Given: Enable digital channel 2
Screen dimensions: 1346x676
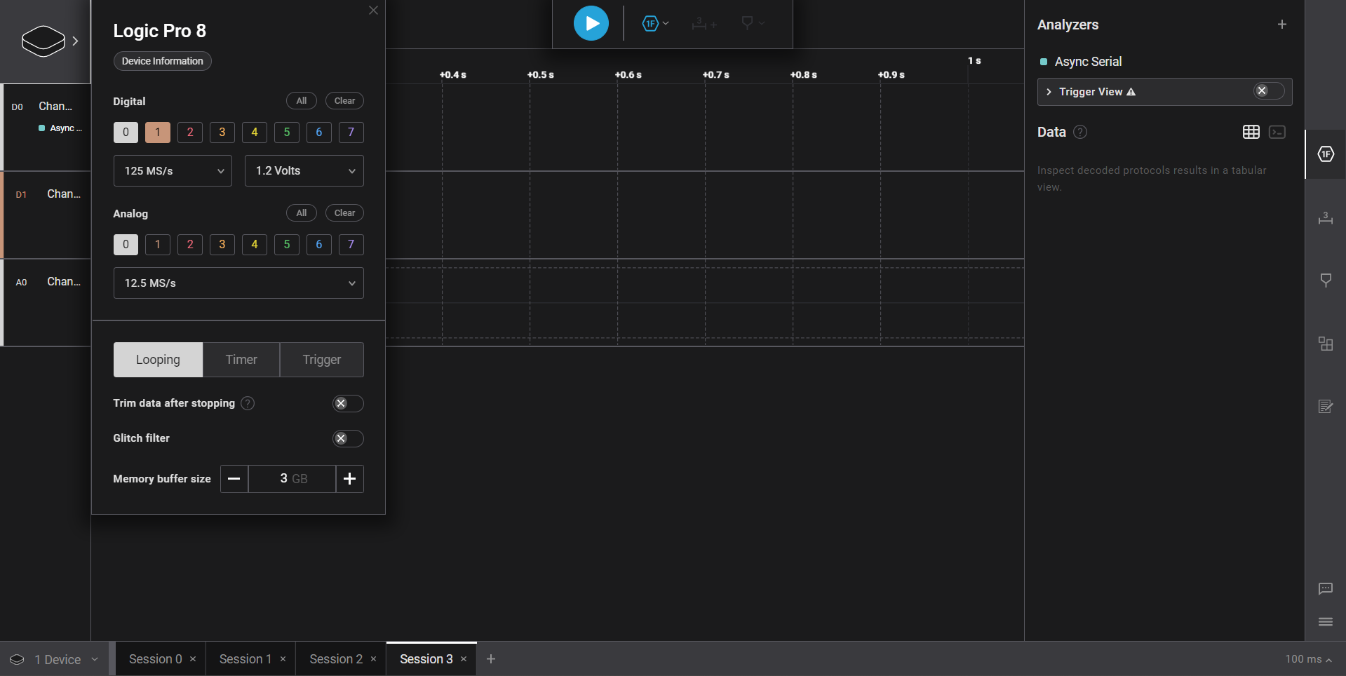Looking at the screenshot, I should 190,132.
